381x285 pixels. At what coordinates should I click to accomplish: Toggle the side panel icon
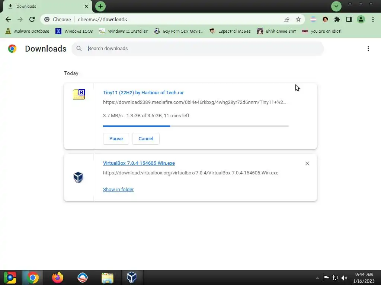click(x=349, y=19)
